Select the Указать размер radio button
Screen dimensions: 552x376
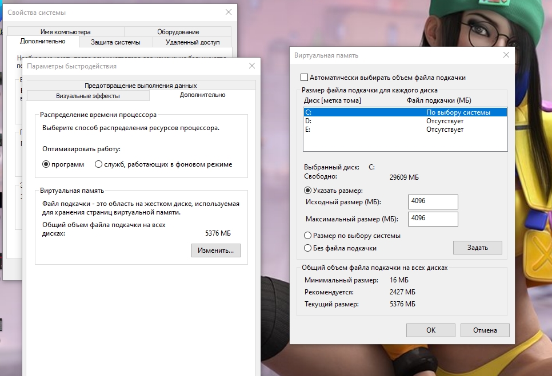tap(308, 191)
